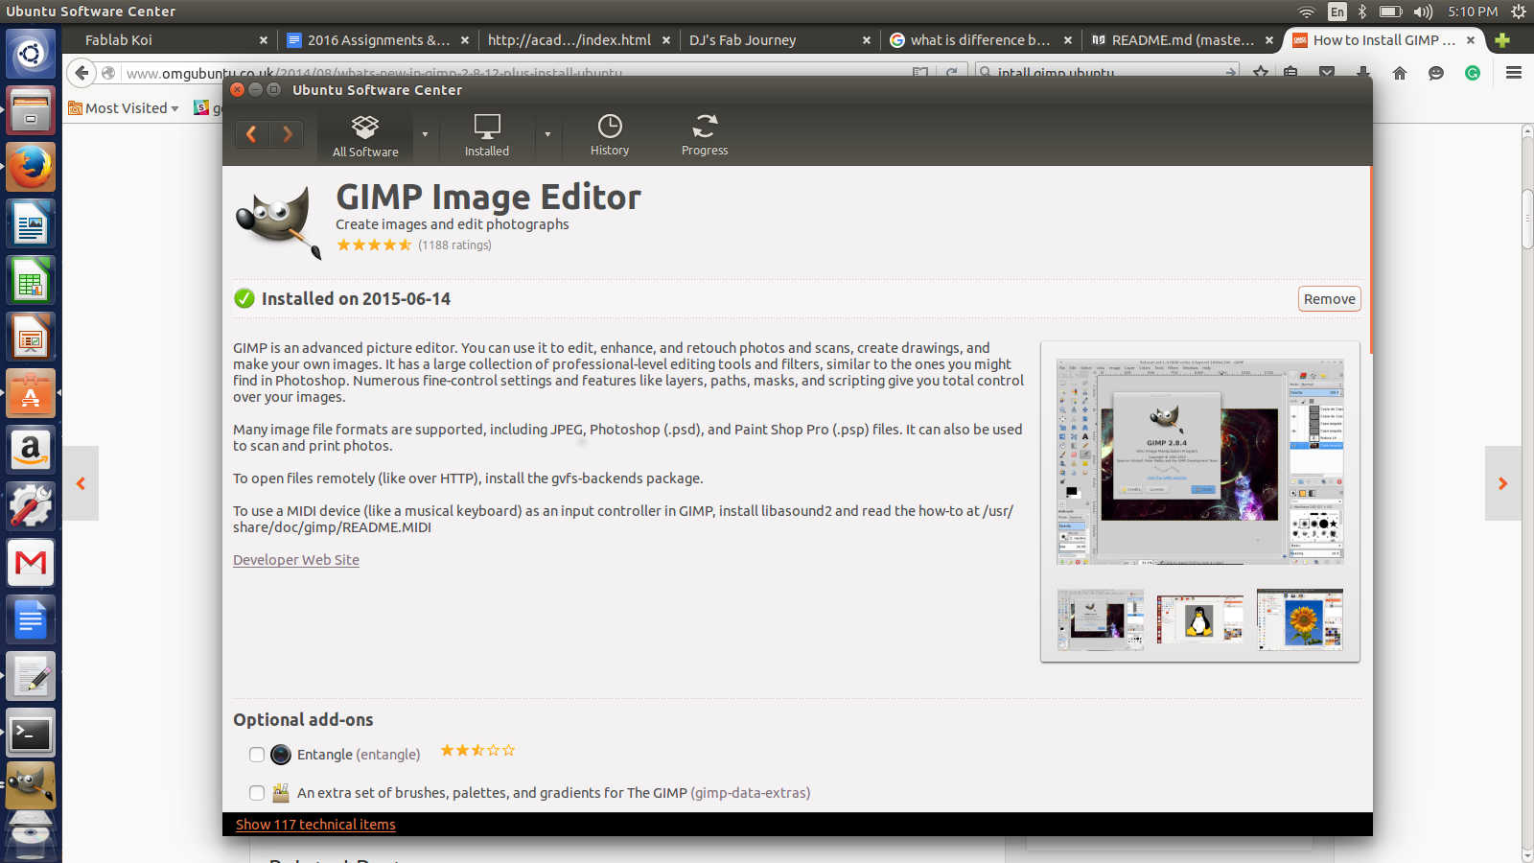
Task: Open Files from the launcher
Action: coord(31,110)
